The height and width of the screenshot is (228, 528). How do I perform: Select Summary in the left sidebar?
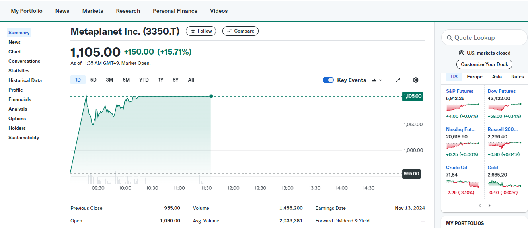pos(19,33)
